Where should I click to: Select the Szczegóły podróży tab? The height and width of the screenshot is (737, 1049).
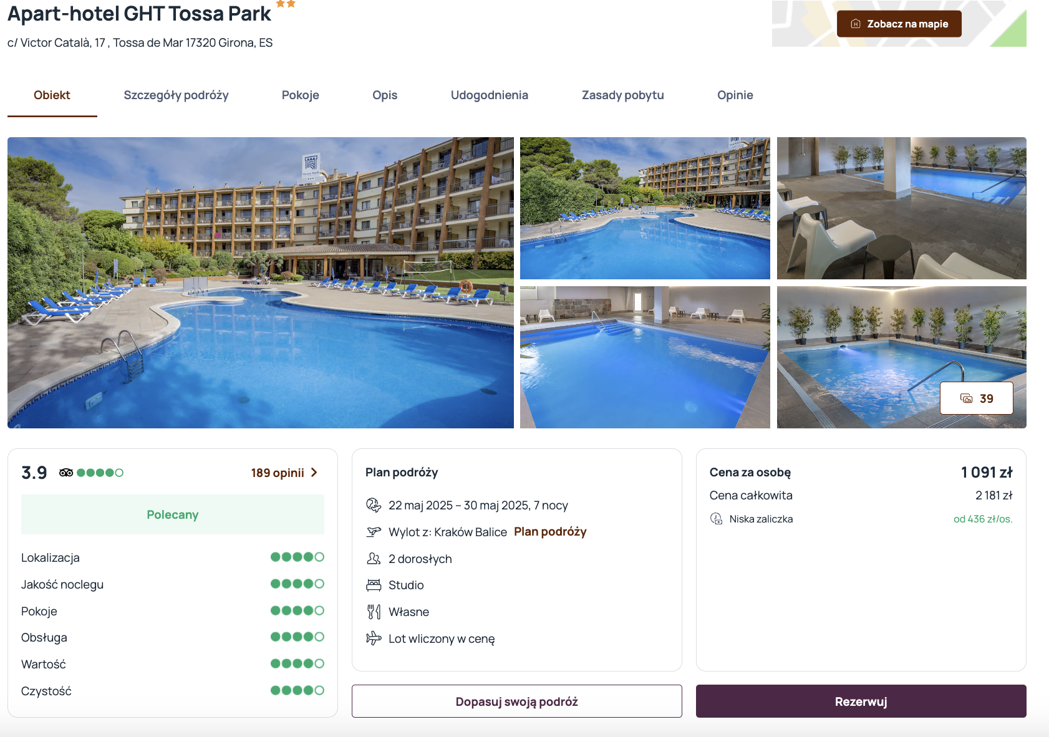[176, 95]
